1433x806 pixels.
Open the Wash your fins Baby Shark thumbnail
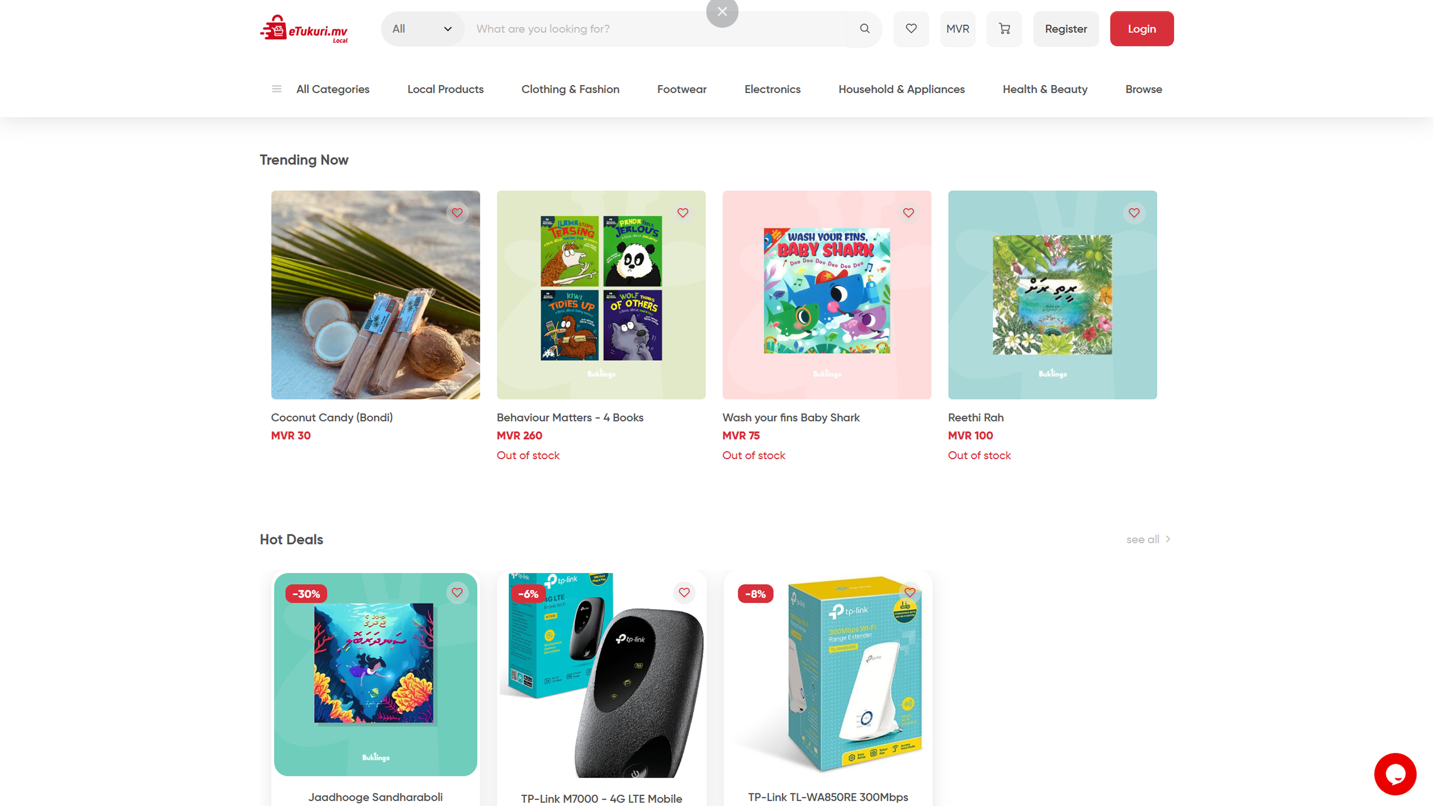pos(826,295)
